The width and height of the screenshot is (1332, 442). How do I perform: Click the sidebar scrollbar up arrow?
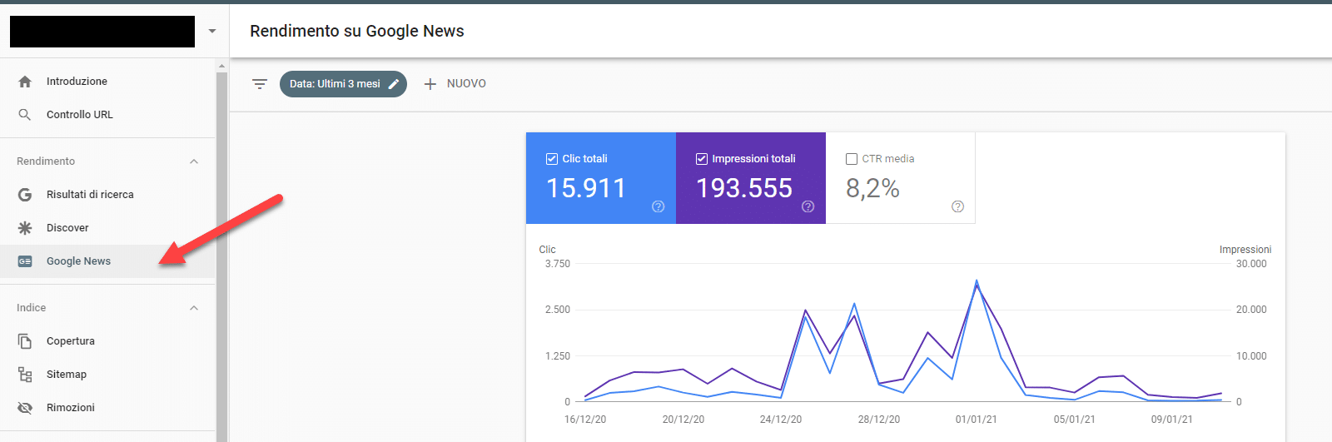(x=221, y=65)
